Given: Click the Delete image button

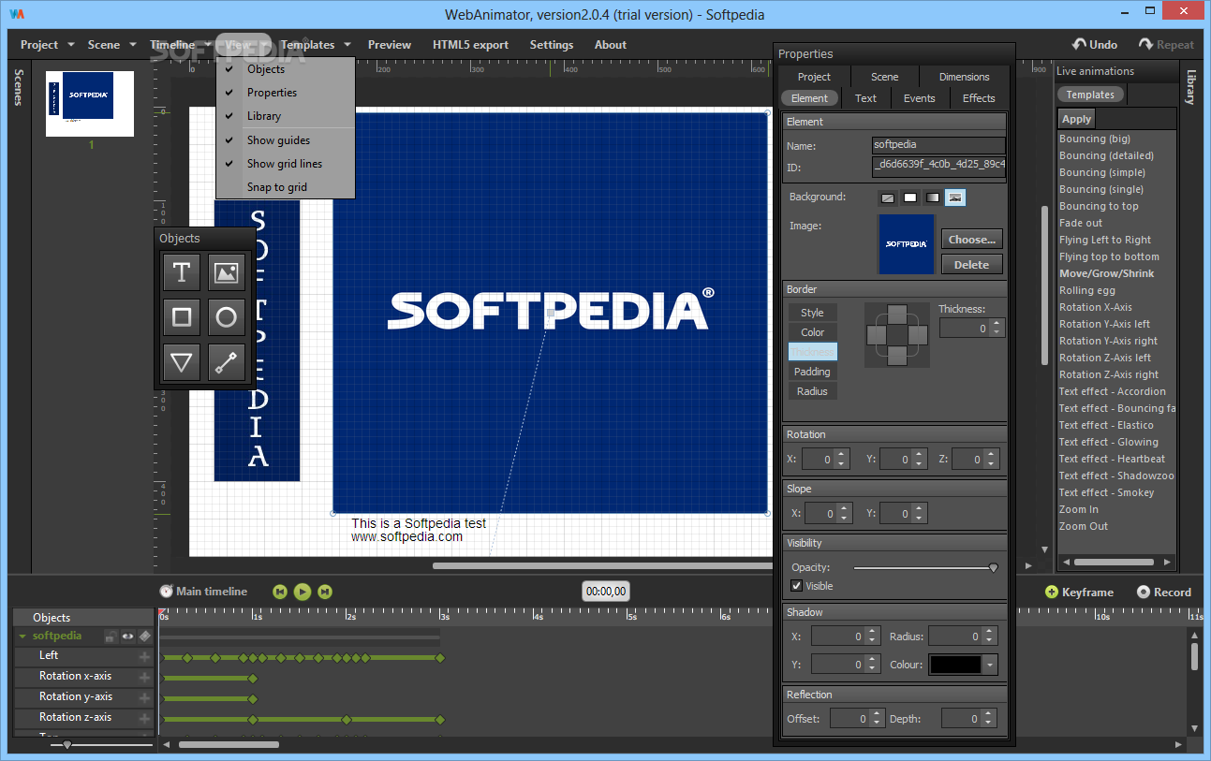Looking at the screenshot, I should pos(972,265).
